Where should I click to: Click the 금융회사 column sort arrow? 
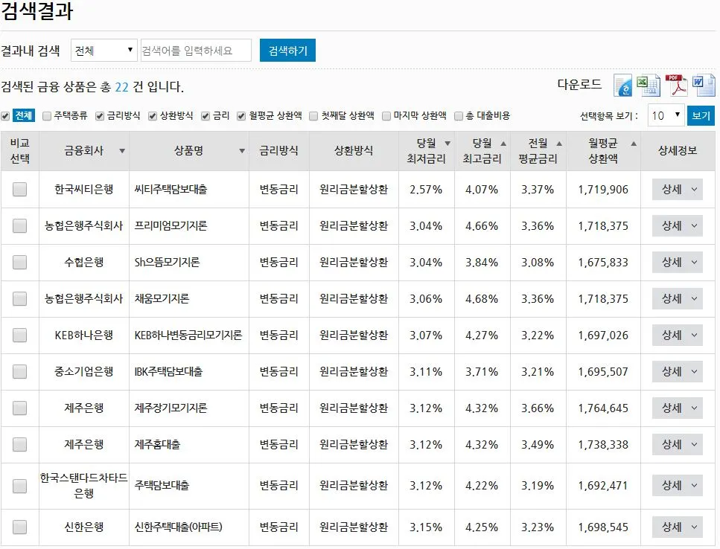[121, 150]
